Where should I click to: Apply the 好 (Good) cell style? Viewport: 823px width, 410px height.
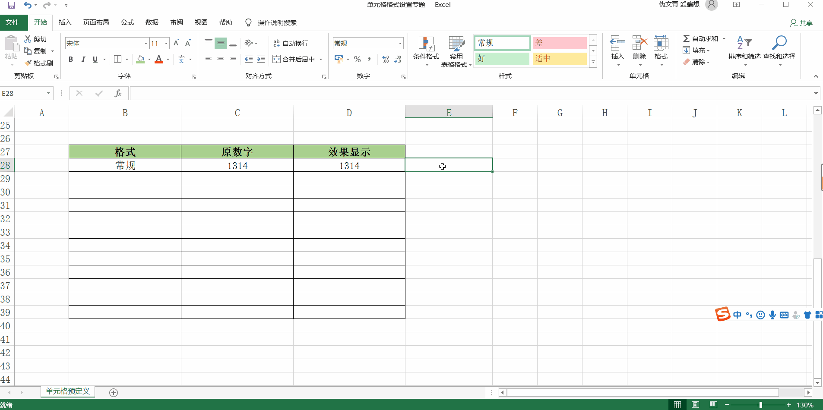click(502, 58)
